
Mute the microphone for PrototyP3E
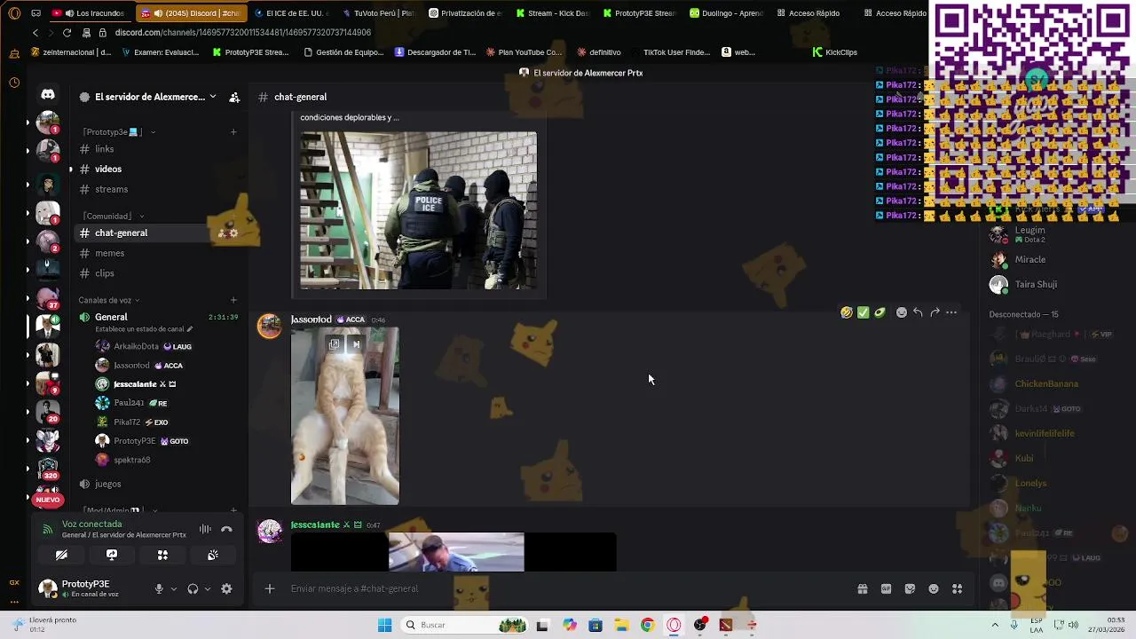pos(159,588)
